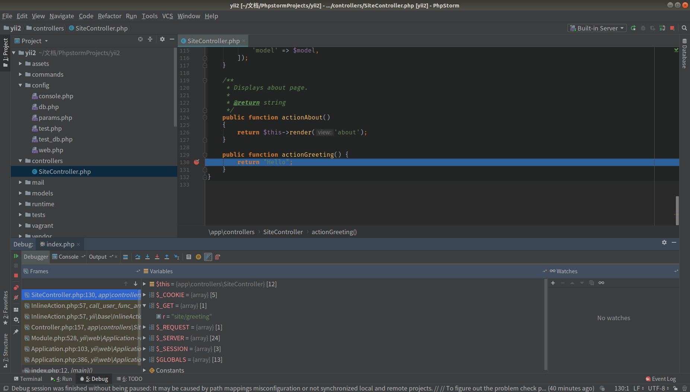The height and width of the screenshot is (392, 690).
Task: Click Resume Program in debug sidebar
Action: [16, 256]
